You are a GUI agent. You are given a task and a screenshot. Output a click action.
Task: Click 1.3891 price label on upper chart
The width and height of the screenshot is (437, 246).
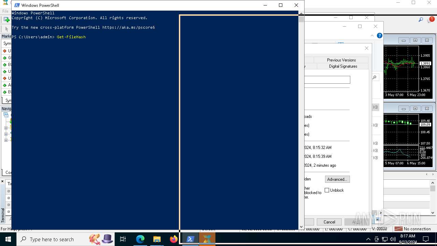[x=425, y=64]
